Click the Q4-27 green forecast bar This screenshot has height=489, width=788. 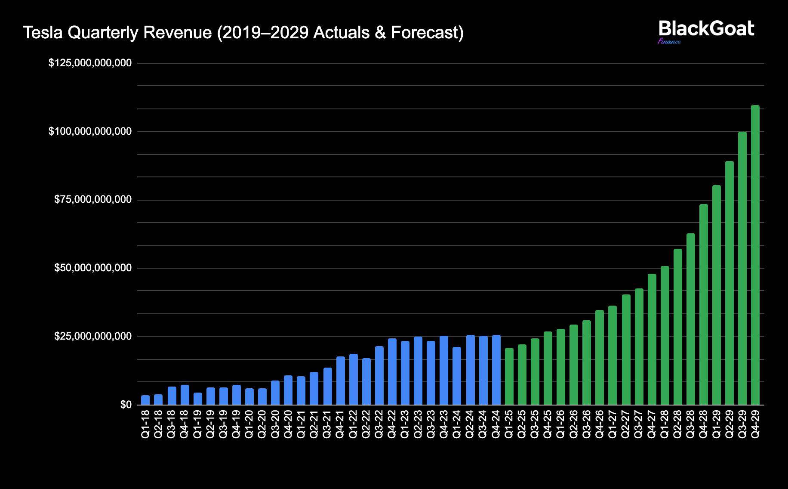coord(652,339)
